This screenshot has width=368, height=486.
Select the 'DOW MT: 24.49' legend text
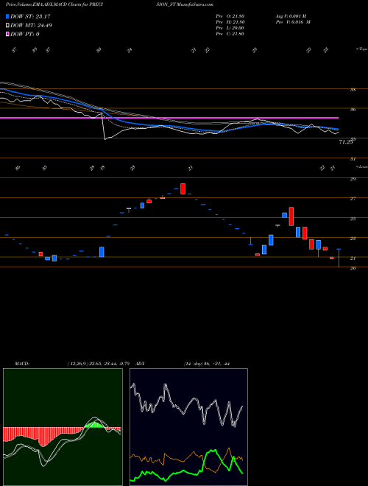[31, 26]
